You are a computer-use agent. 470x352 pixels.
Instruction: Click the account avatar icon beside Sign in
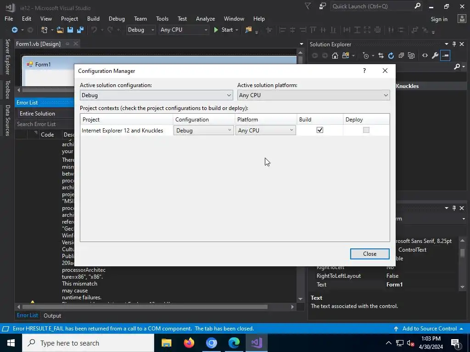[x=462, y=18]
